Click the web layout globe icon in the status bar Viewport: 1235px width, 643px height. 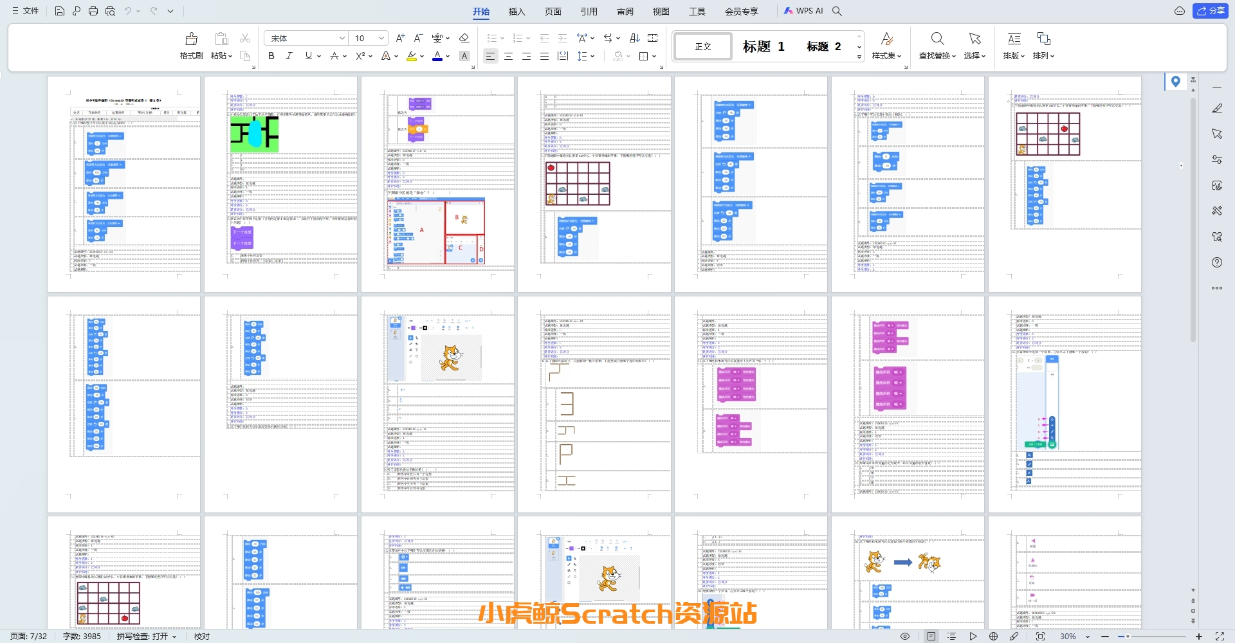(993, 636)
